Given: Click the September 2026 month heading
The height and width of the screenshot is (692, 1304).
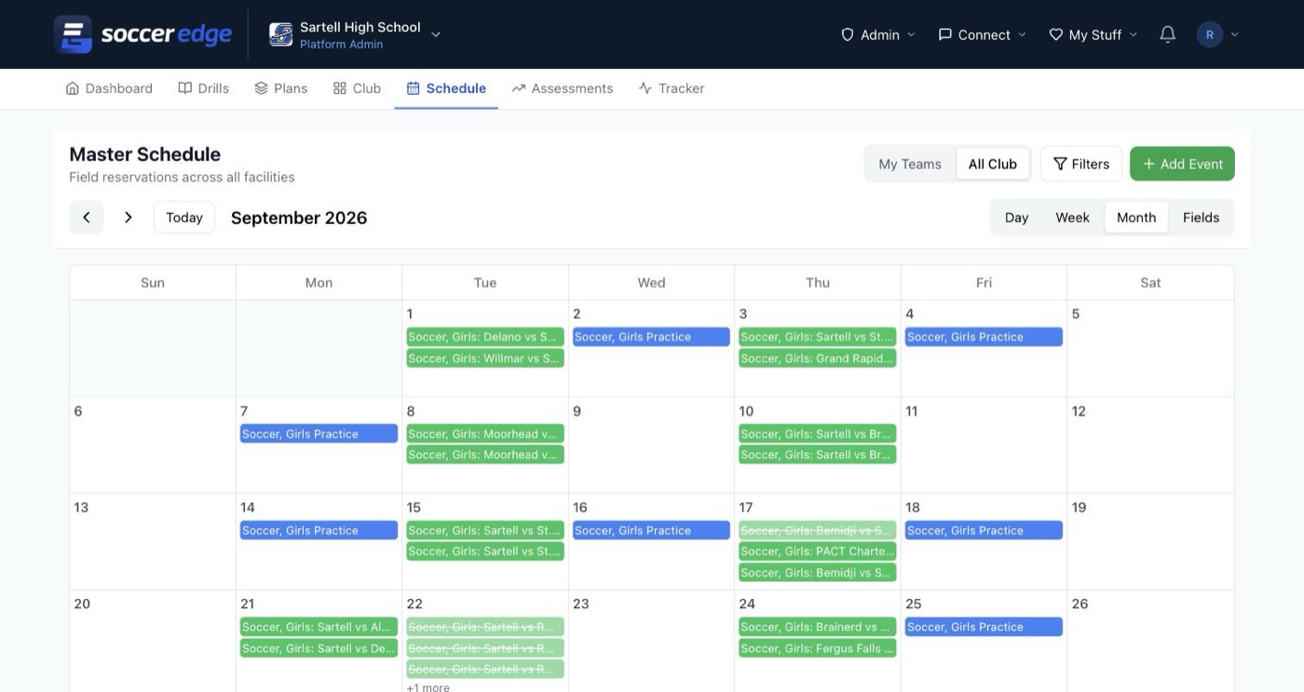Looking at the screenshot, I should (299, 218).
